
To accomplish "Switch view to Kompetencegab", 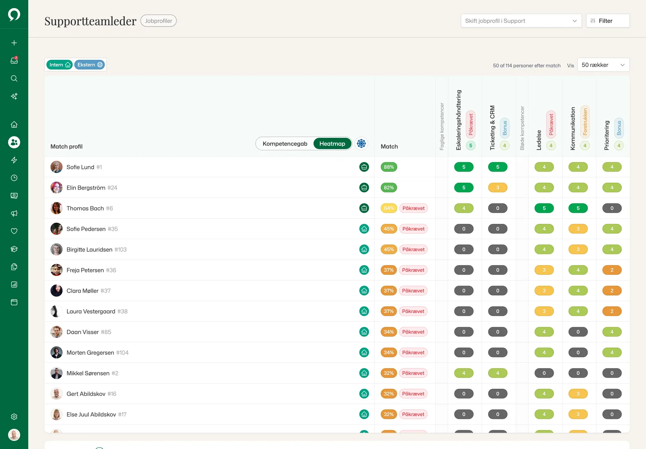I will (285, 143).
